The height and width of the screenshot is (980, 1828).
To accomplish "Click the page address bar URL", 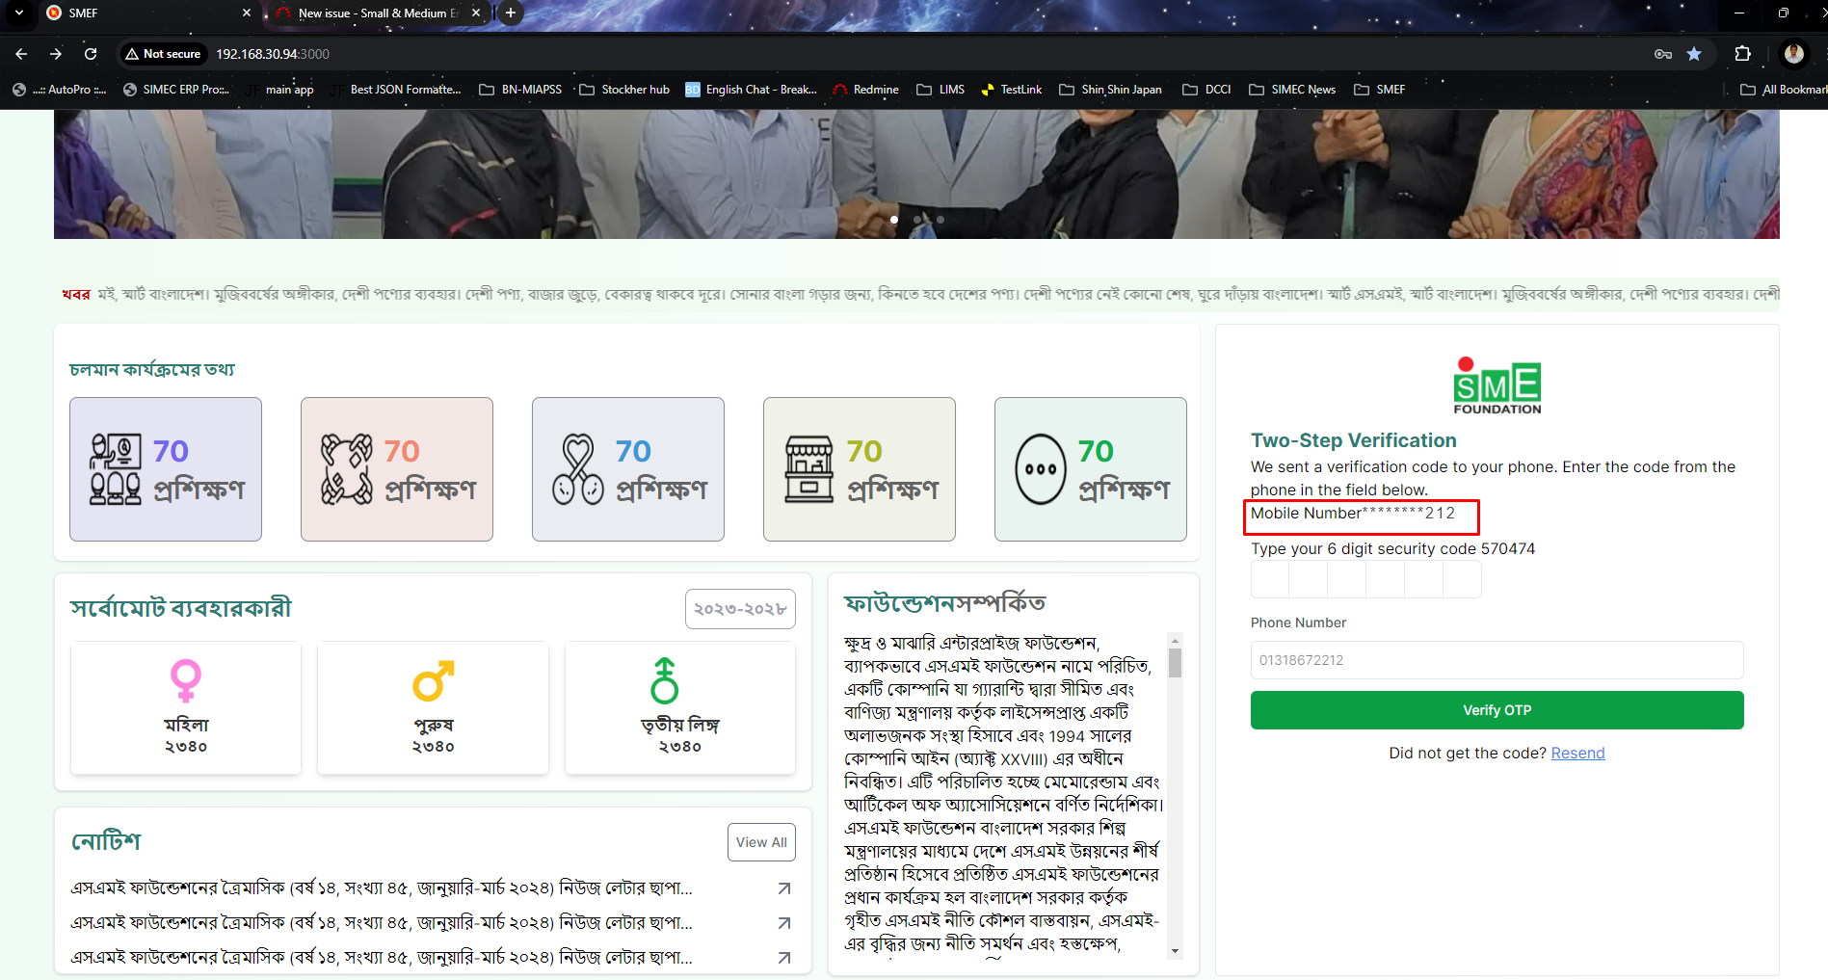I will pyautogui.click(x=273, y=54).
